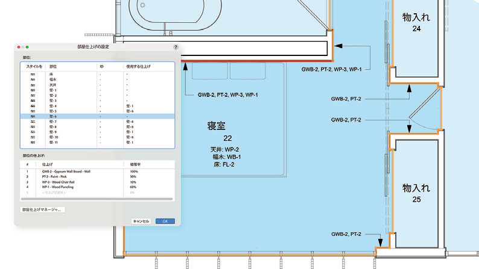The image size is (479, 269).
Task: Open 部屋仕上げマネージャ... button
Action: [x=42, y=209]
